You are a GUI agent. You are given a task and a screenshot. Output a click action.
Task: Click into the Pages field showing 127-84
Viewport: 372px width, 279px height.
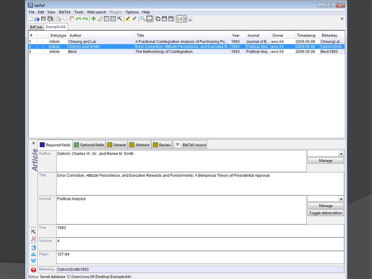200,257
